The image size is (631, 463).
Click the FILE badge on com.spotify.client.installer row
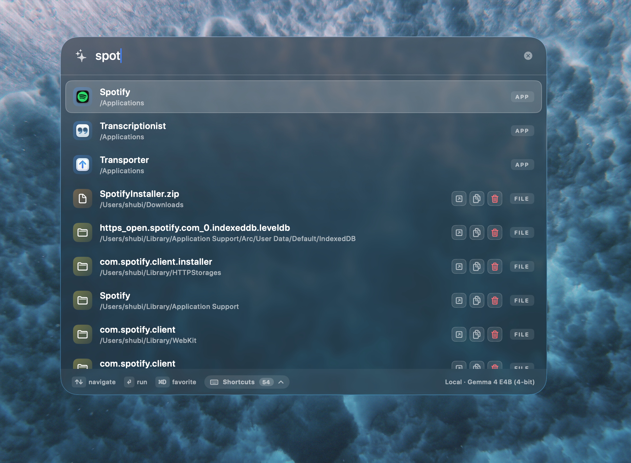[522, 266]
